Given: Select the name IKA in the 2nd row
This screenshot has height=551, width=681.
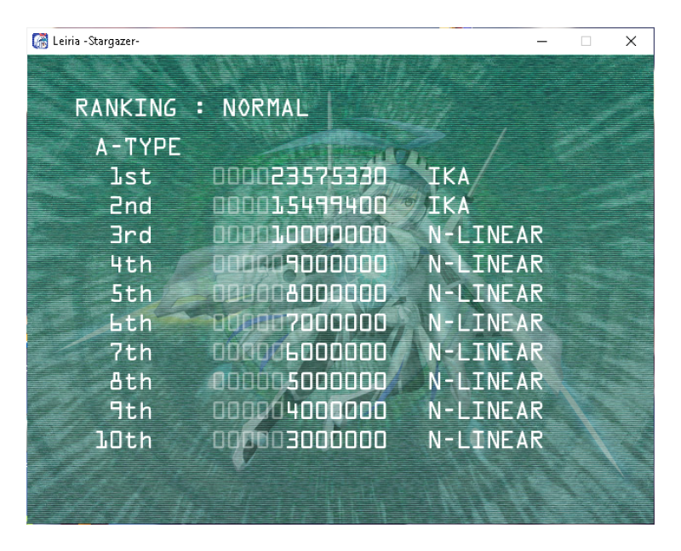Looking at the screenshot, I should [449, 206].
